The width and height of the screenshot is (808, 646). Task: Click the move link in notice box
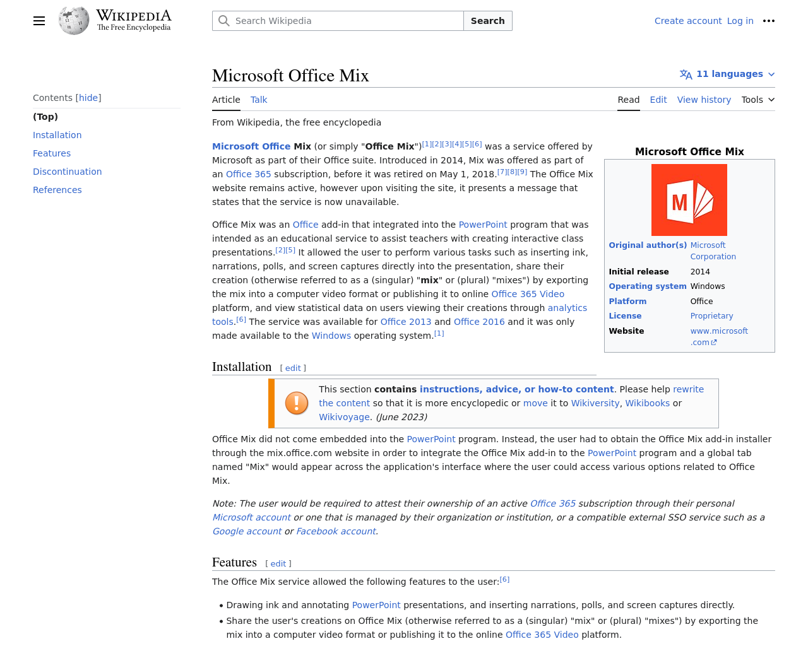[535, 403]
